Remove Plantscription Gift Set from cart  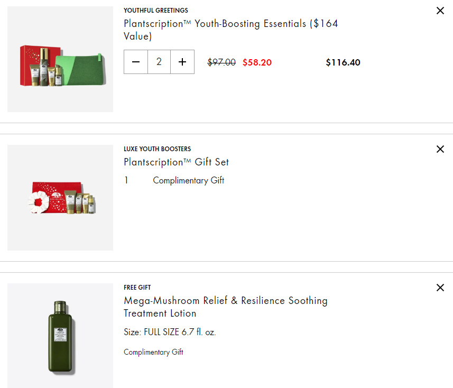pos(440,149)
